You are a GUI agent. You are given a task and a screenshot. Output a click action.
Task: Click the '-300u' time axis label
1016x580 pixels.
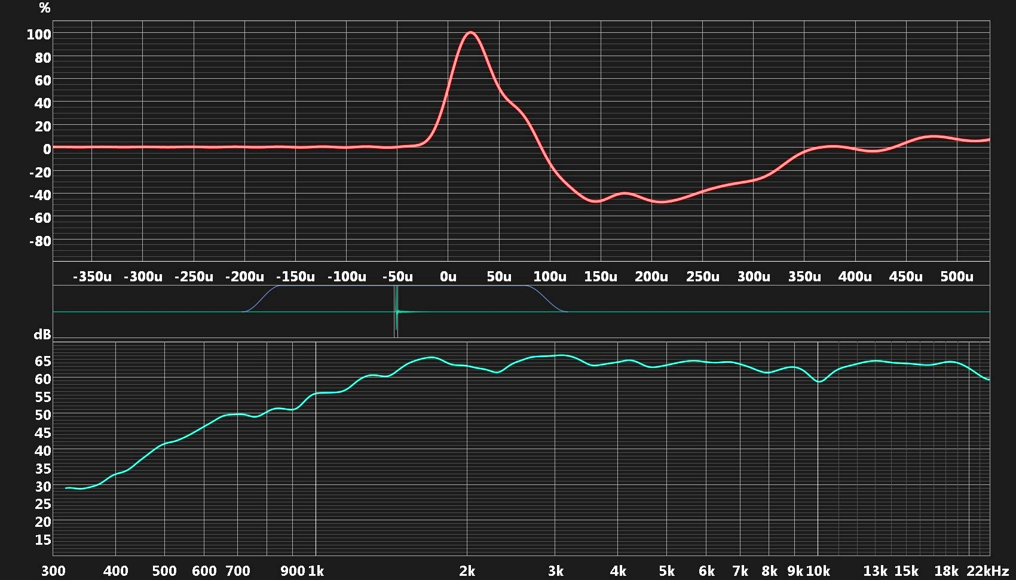143,277
